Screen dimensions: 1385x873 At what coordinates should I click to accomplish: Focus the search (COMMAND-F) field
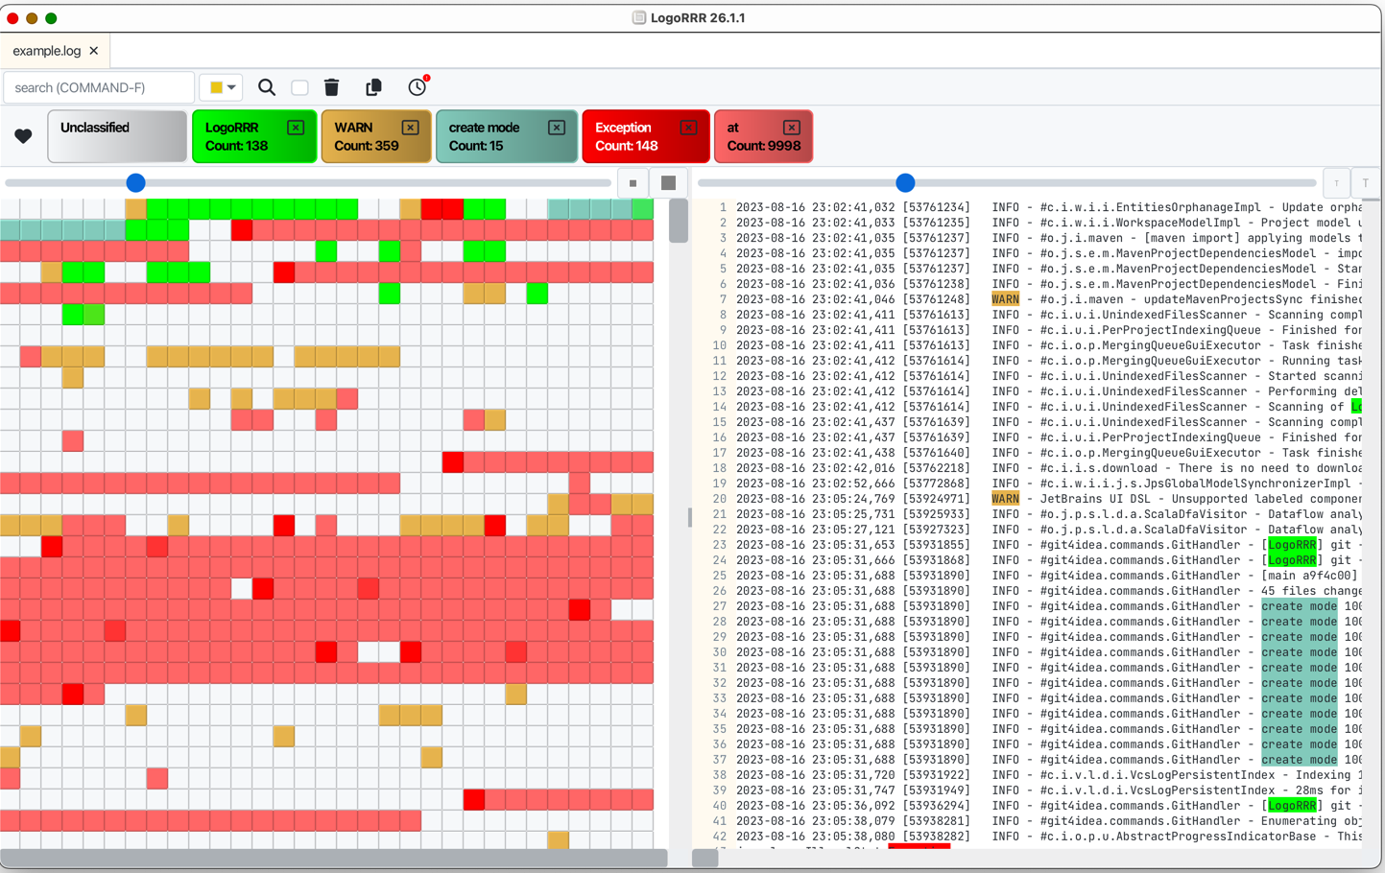coord(100,87)
